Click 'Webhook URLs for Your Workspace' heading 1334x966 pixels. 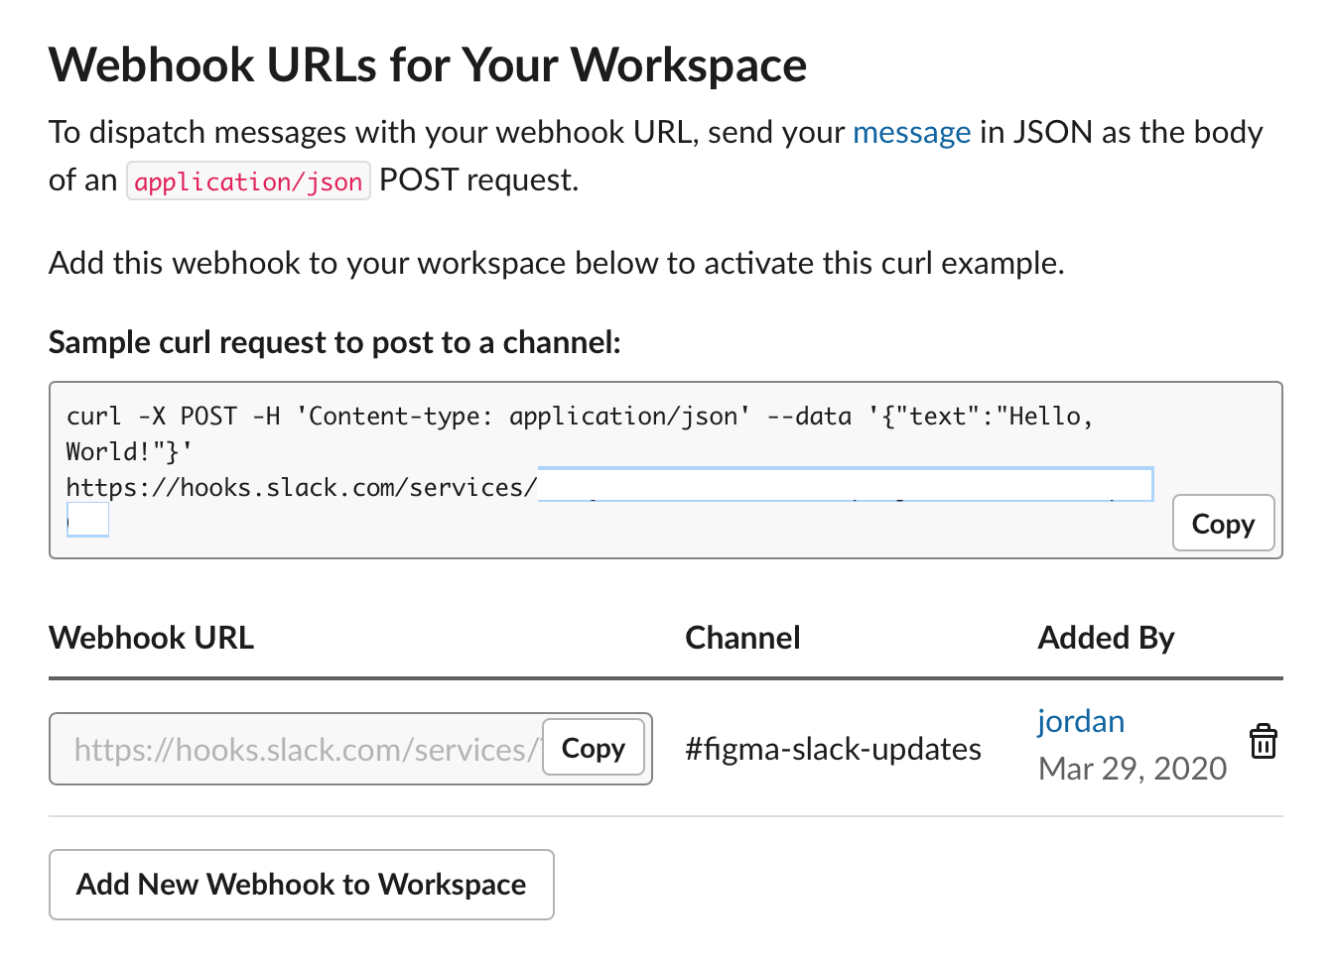[428, 65]
